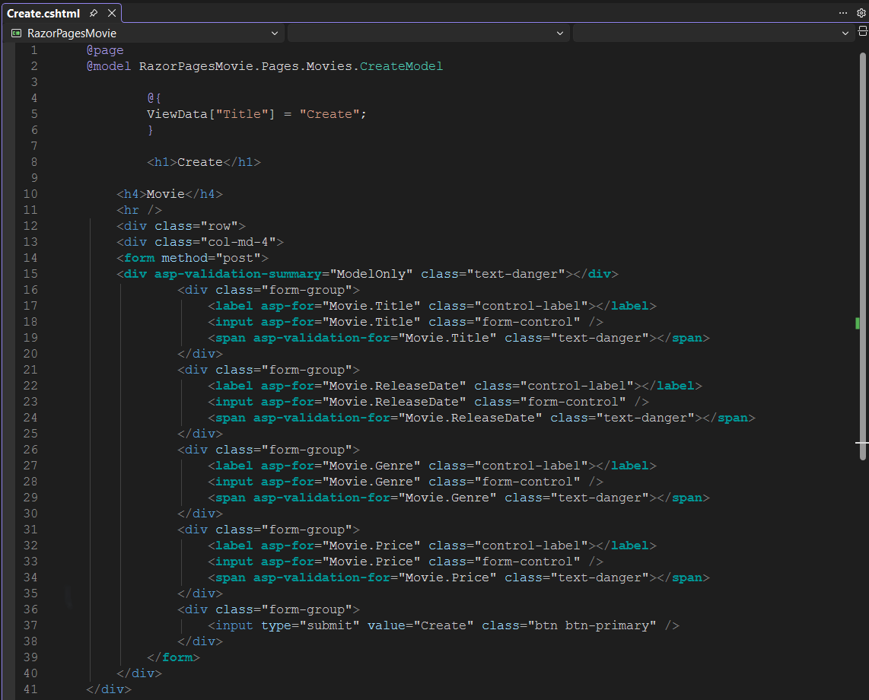This screenshot has height=700, width=869.
Task: Pin the Create.cshtml tab
Action: [94, 13]
